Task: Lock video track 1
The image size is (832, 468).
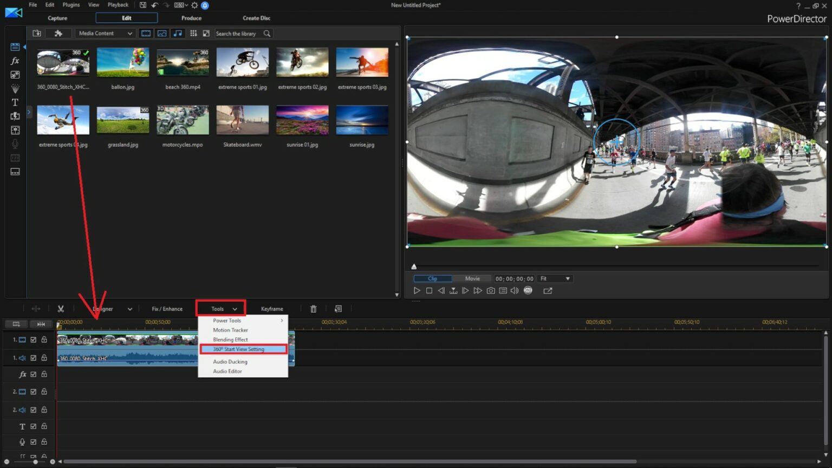Action: pos(44,340)
